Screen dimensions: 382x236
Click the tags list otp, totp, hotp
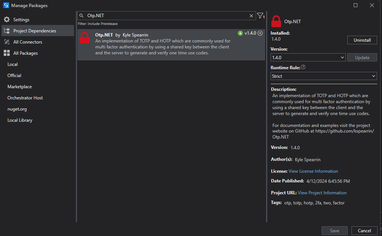[314, 202]
